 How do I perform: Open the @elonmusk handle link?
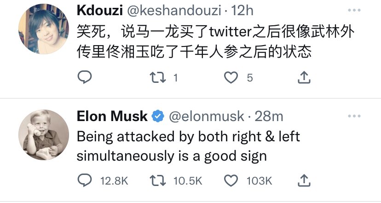tap(207, 116)
